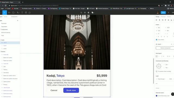Screen dimensions: 174x98
Task: Click the Cancel button on card
Action: (x=54, y=90)
